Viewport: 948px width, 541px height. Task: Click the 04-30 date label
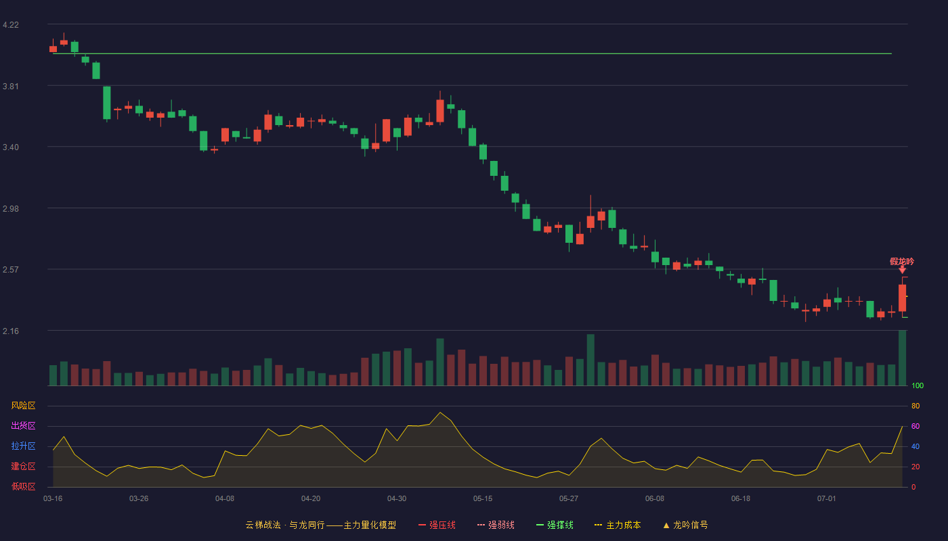(x=397, y=498)
